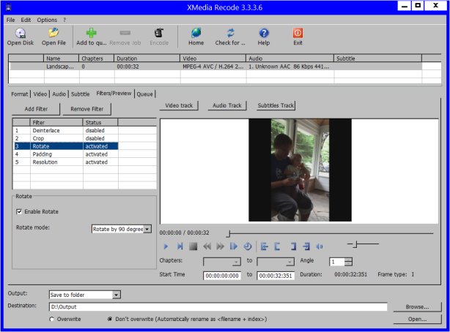Open the Options menu
The width and height of the screenshot is (450, 332).
(x=46, y=20)
